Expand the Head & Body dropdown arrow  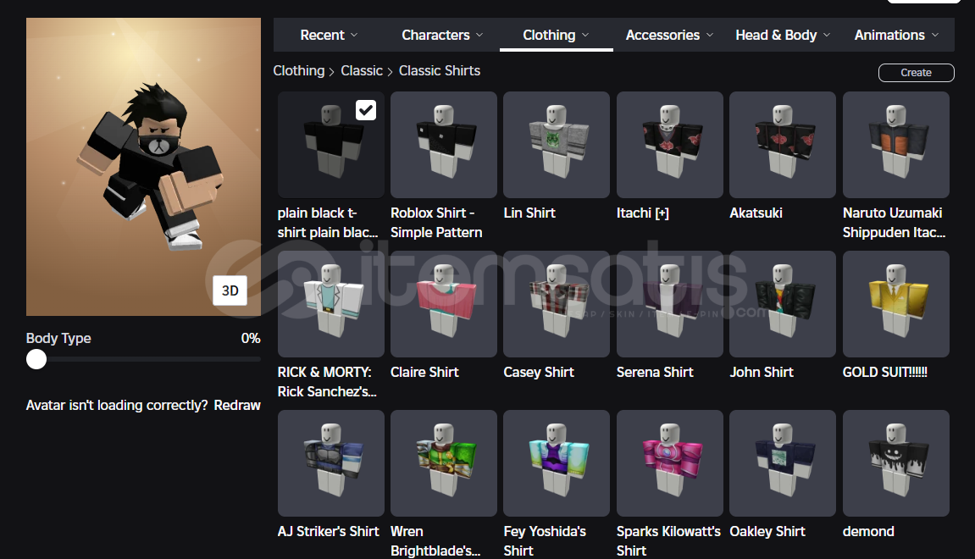[827, 35]
